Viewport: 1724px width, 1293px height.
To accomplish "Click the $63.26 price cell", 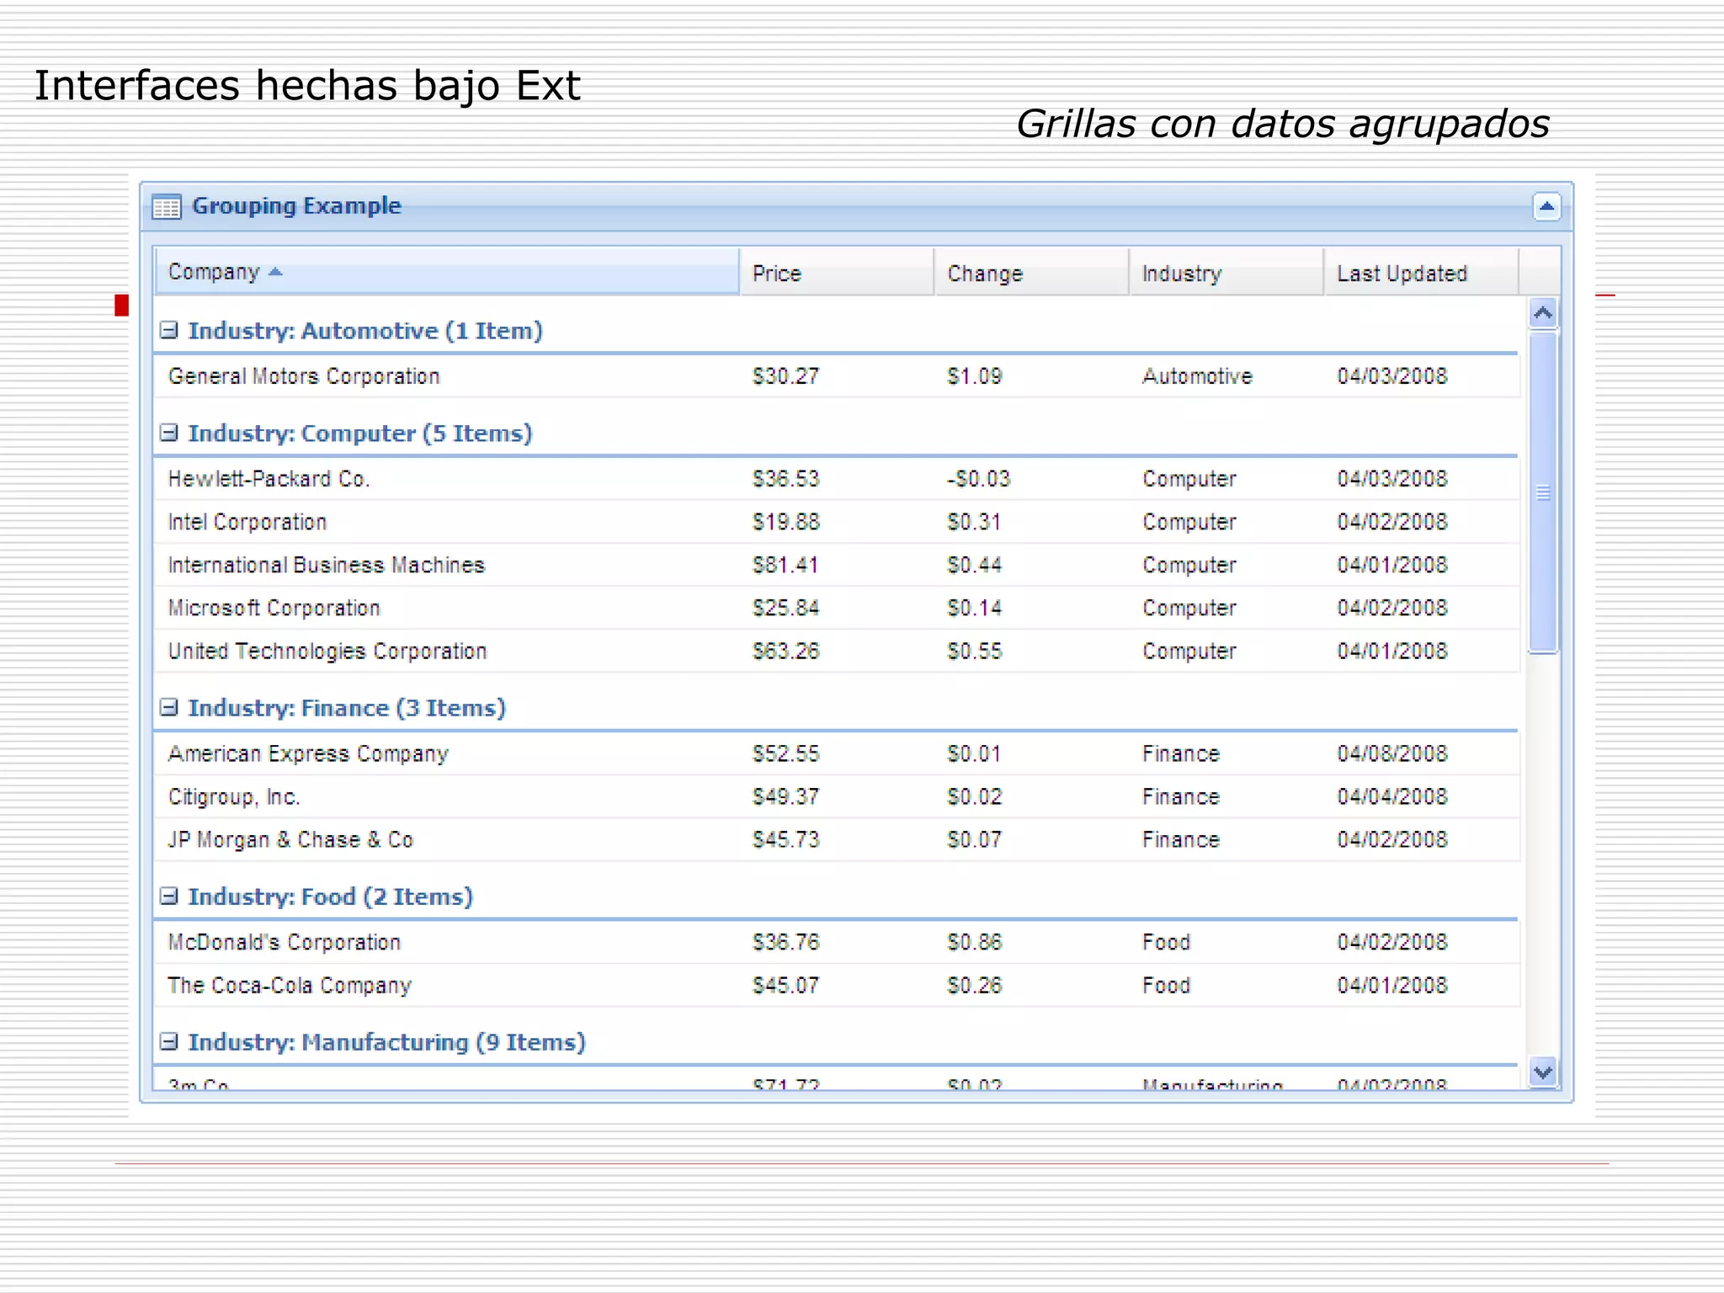I will tap(785, 651).
